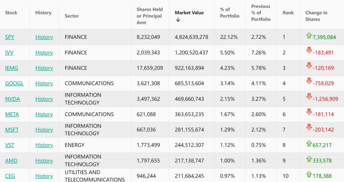Open the SPY stock link

click(x=10, y=37)
